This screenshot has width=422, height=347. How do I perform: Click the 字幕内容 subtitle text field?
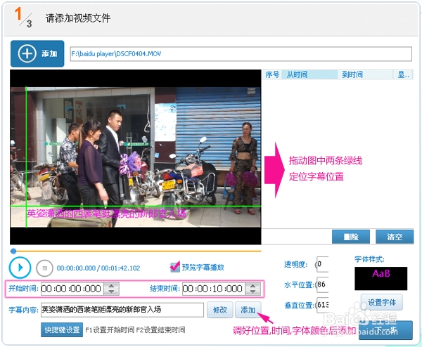122,310
